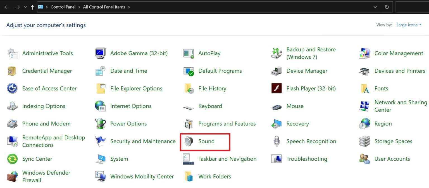Launch Backup and Restore (Windows 7)
The image size is (429, 188).
pos(311,53)
